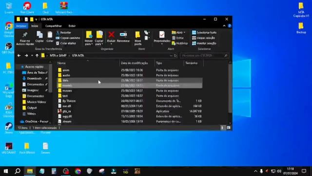Select Colar atalho in the ribbon
This screenshot has height=176, width=312.
tap(66, 43)
